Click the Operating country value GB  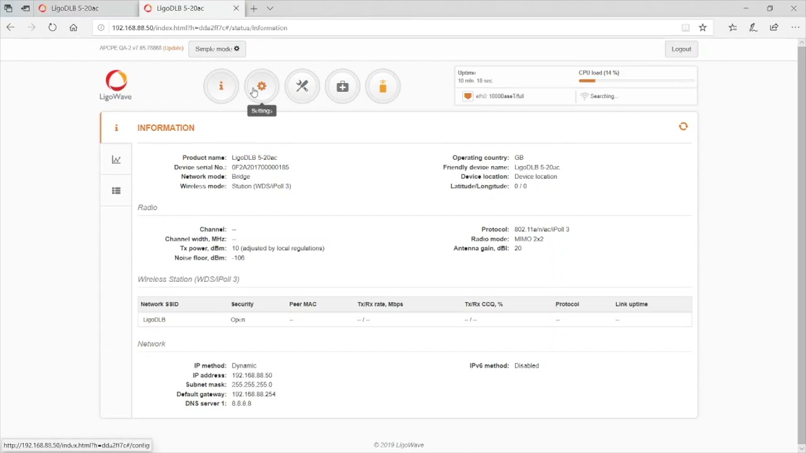519,158
